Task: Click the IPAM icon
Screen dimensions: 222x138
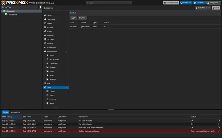Action: (x=47, y=103)
